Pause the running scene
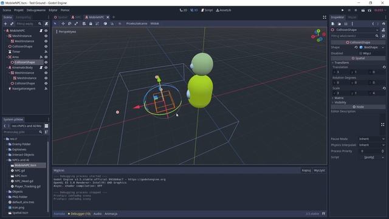Screen dimensions: 389x219 349,10
